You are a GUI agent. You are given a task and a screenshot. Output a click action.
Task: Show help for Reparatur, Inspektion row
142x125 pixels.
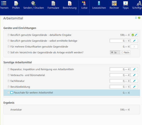(9, 69)
